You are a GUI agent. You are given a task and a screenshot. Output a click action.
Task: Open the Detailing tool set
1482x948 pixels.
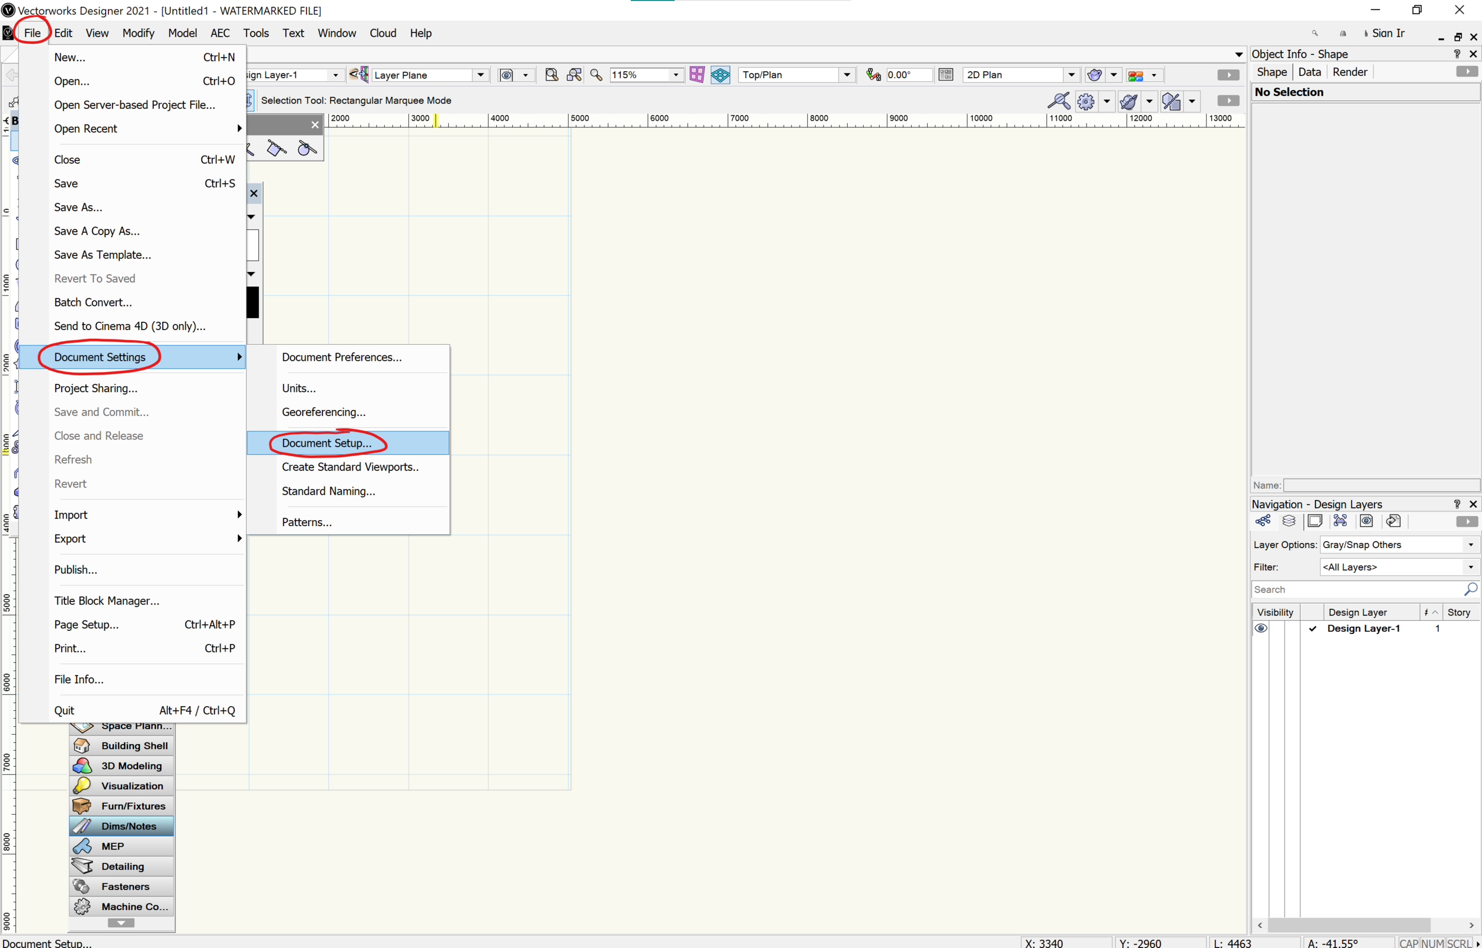(122, 866)
